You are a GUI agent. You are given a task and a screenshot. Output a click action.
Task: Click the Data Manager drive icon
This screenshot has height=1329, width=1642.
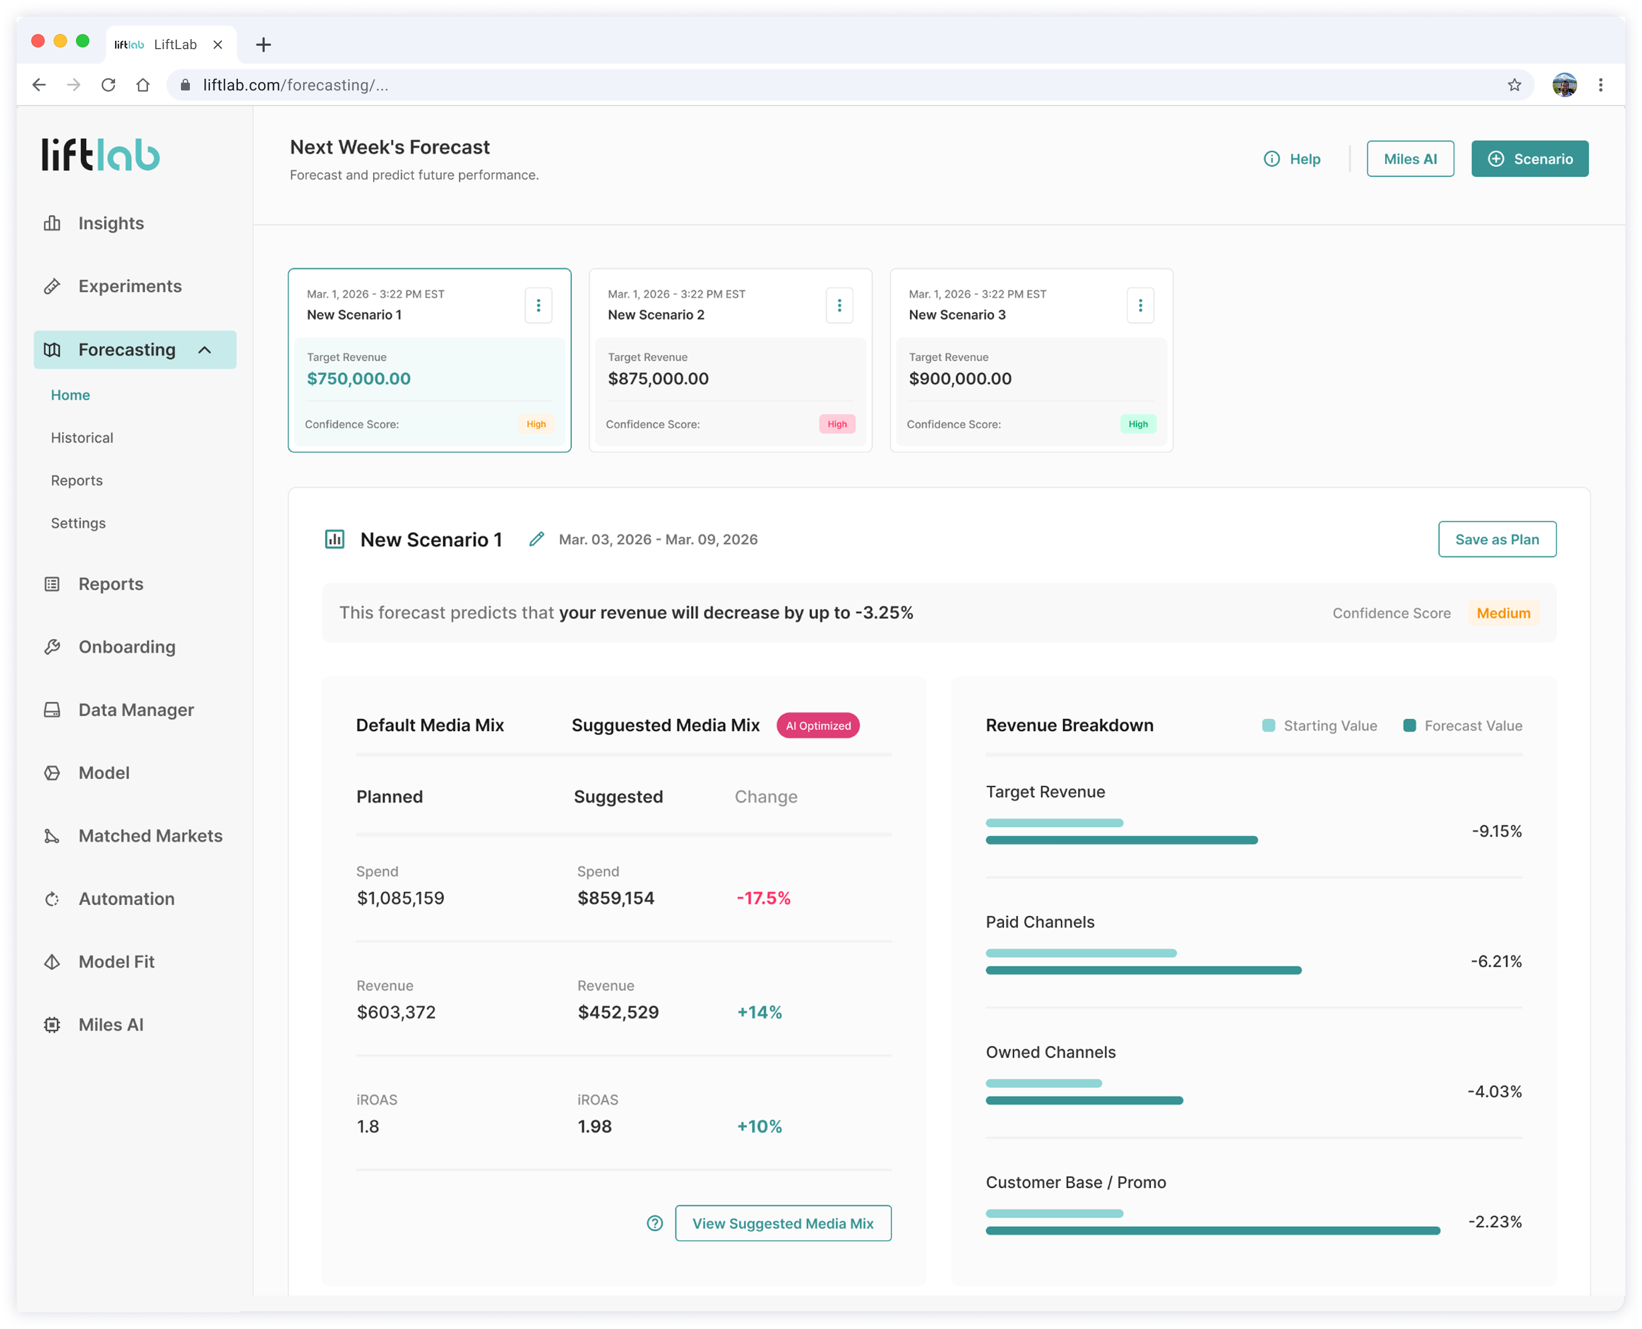(52, 710)
